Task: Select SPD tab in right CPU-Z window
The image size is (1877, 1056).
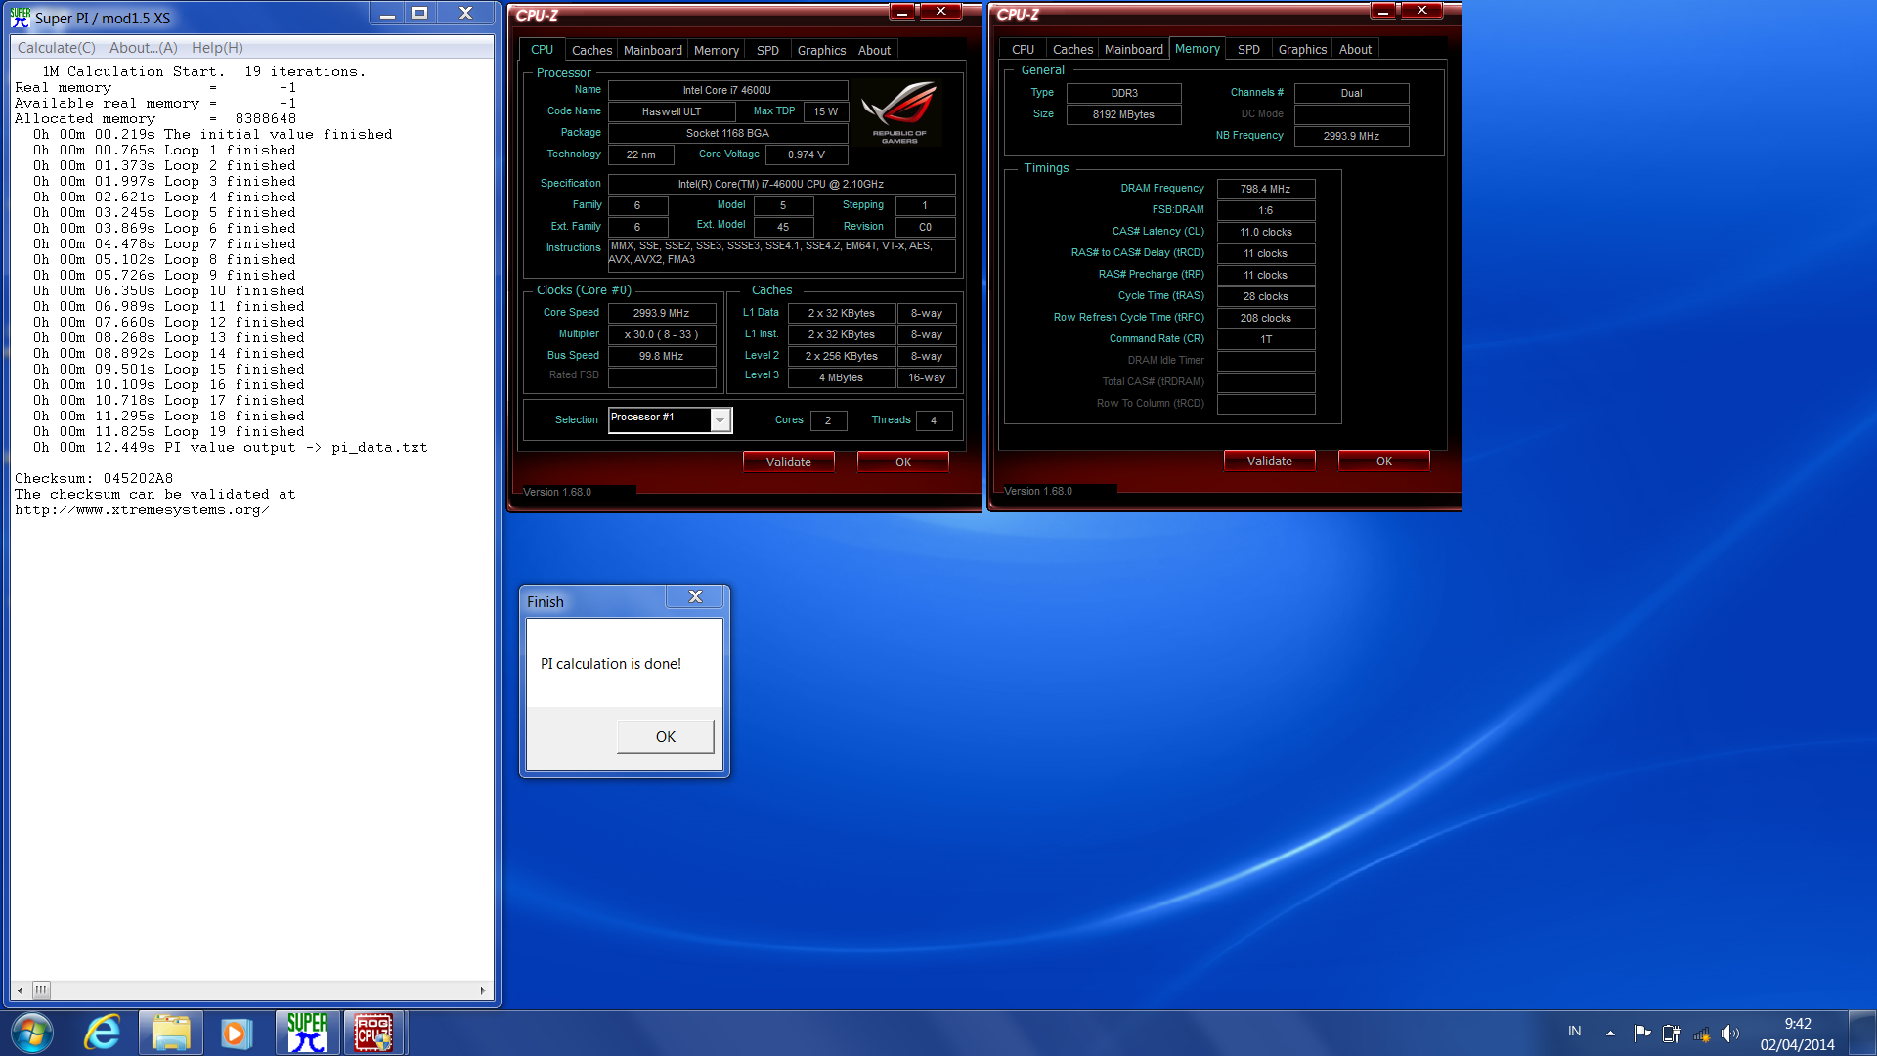Action: (x=1249, y=49)
